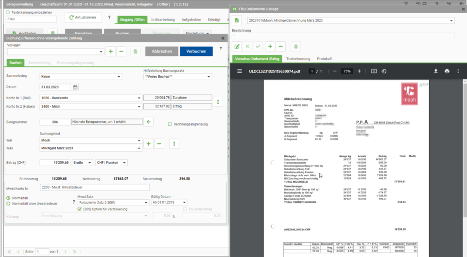Zoom in the PDF preview
The height and width of the screenshot is (257, 467).
(x=359, y=71)
